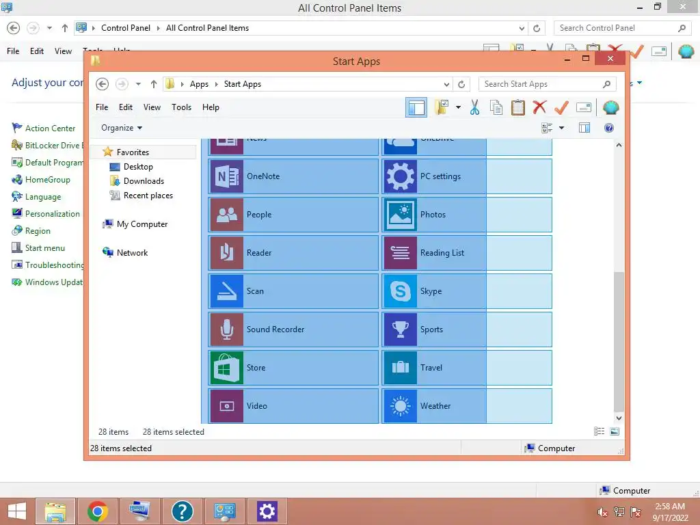The width and height of the screenshot is (700, 525).
Task: Open the Reading List app tile
Action: click(x=467, y=253)
